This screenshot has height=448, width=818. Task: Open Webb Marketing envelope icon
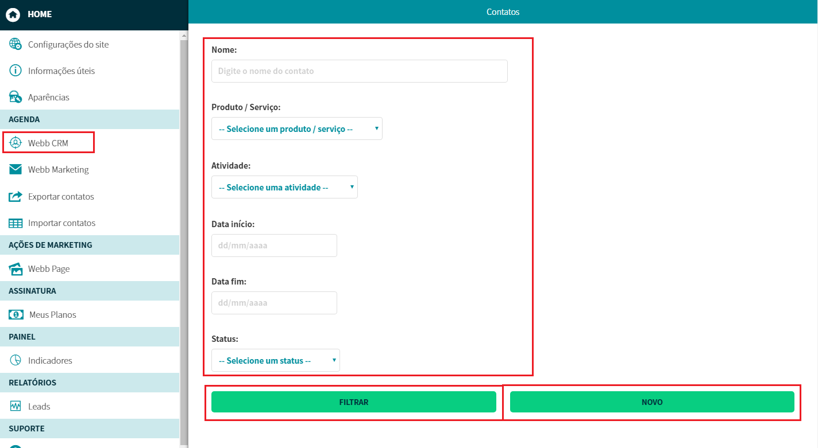point(16,169)
